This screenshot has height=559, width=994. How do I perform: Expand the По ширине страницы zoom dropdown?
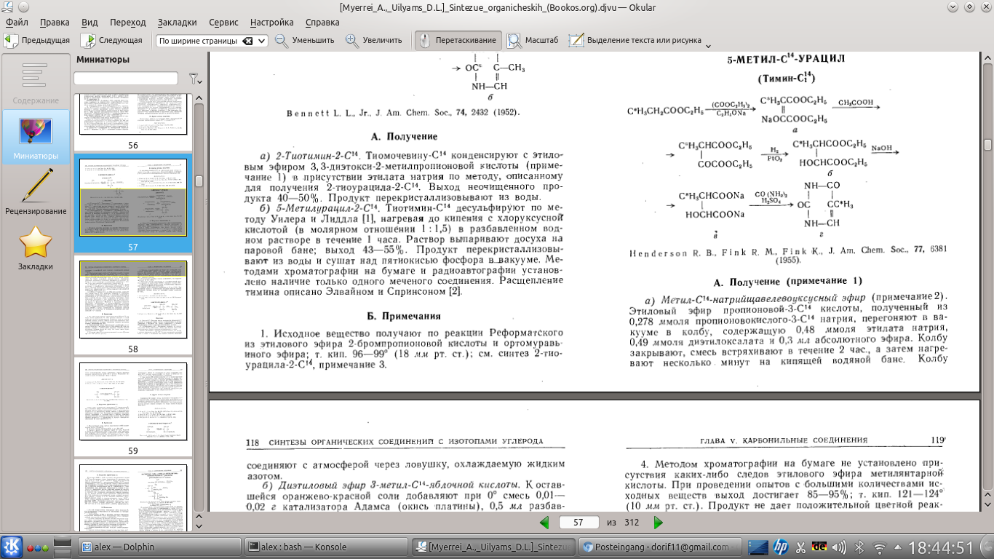(262, 41)
